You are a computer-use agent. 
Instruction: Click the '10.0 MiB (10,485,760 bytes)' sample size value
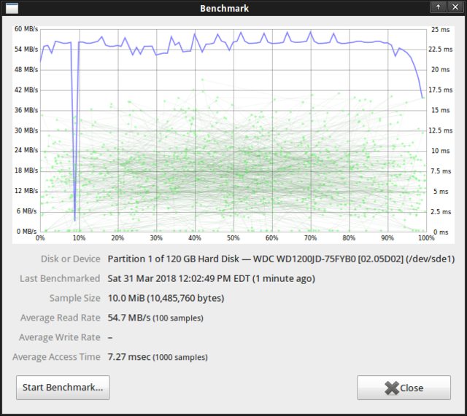[166, 298]
